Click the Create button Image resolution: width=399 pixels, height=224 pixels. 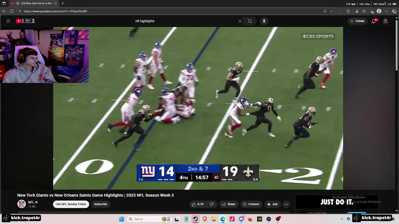click(357, 21)
